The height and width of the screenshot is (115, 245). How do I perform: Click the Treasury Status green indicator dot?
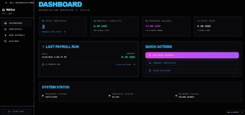pos(43,96)
